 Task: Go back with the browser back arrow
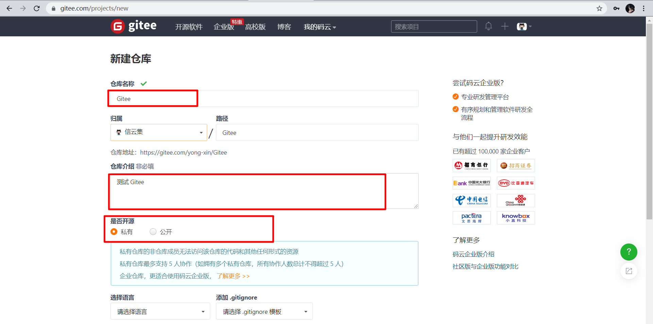click(x=9, y=8)
